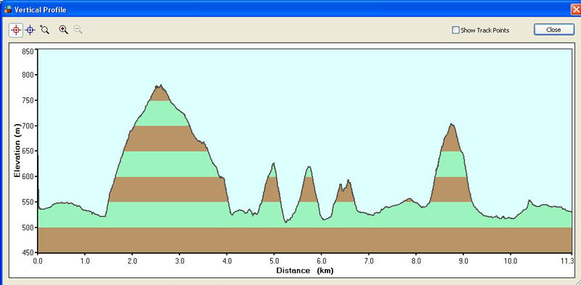Select the red crosshair marker tool
Screen dimensions: 581x285
click(x=16, y=30)
